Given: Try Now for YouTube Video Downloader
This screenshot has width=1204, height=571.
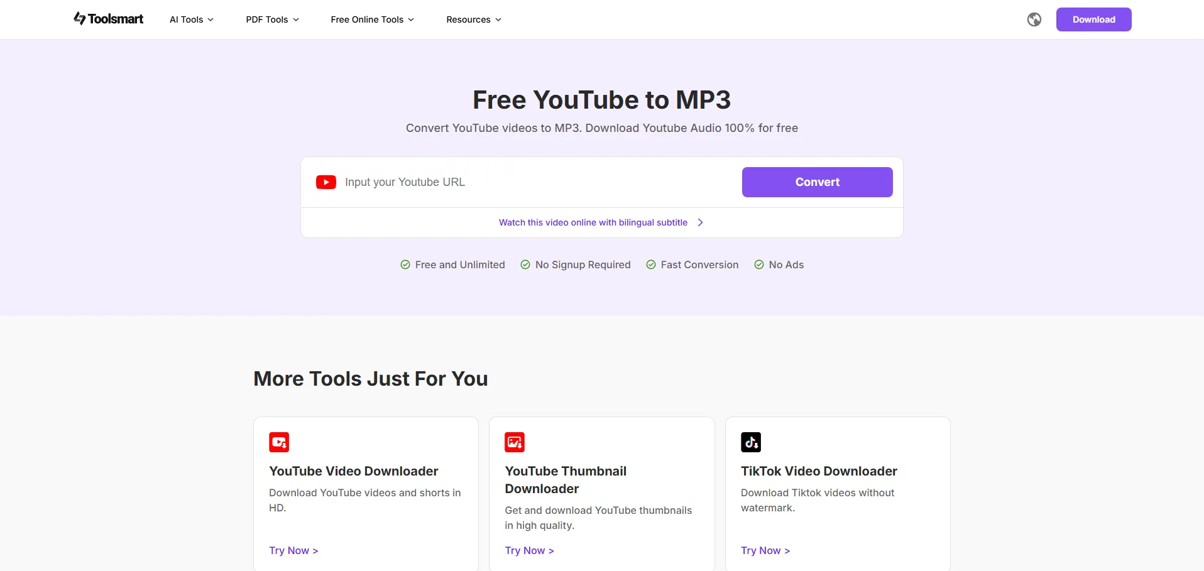Looking at the screenshot, I should [293, 550].
